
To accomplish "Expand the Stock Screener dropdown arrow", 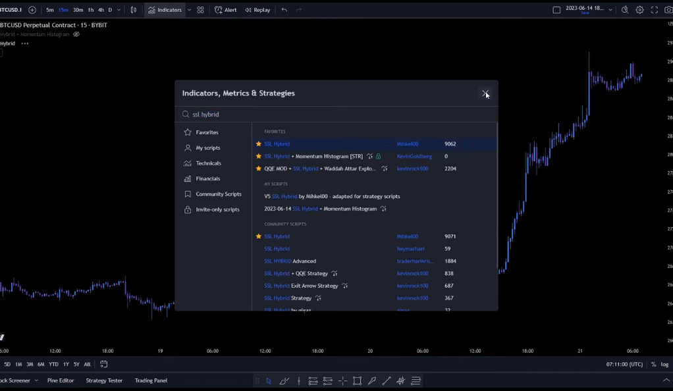I will pyautogui.click(x=36, y=380).
